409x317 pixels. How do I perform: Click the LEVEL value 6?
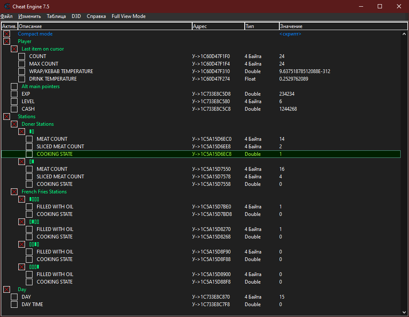point(281,101)
